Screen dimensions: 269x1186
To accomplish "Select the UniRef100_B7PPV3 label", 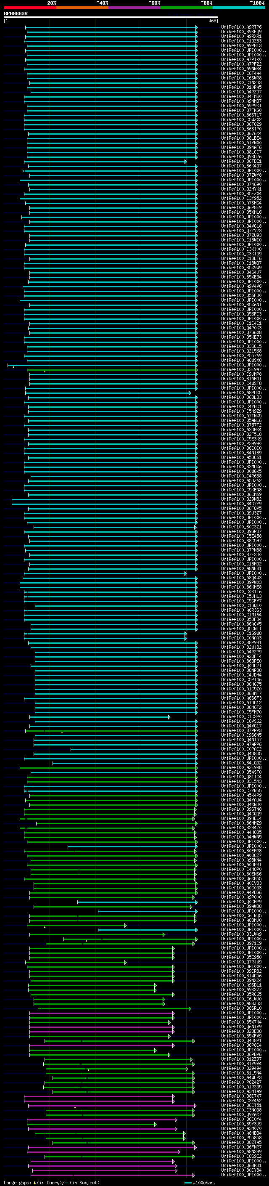I will pos(241,730).
